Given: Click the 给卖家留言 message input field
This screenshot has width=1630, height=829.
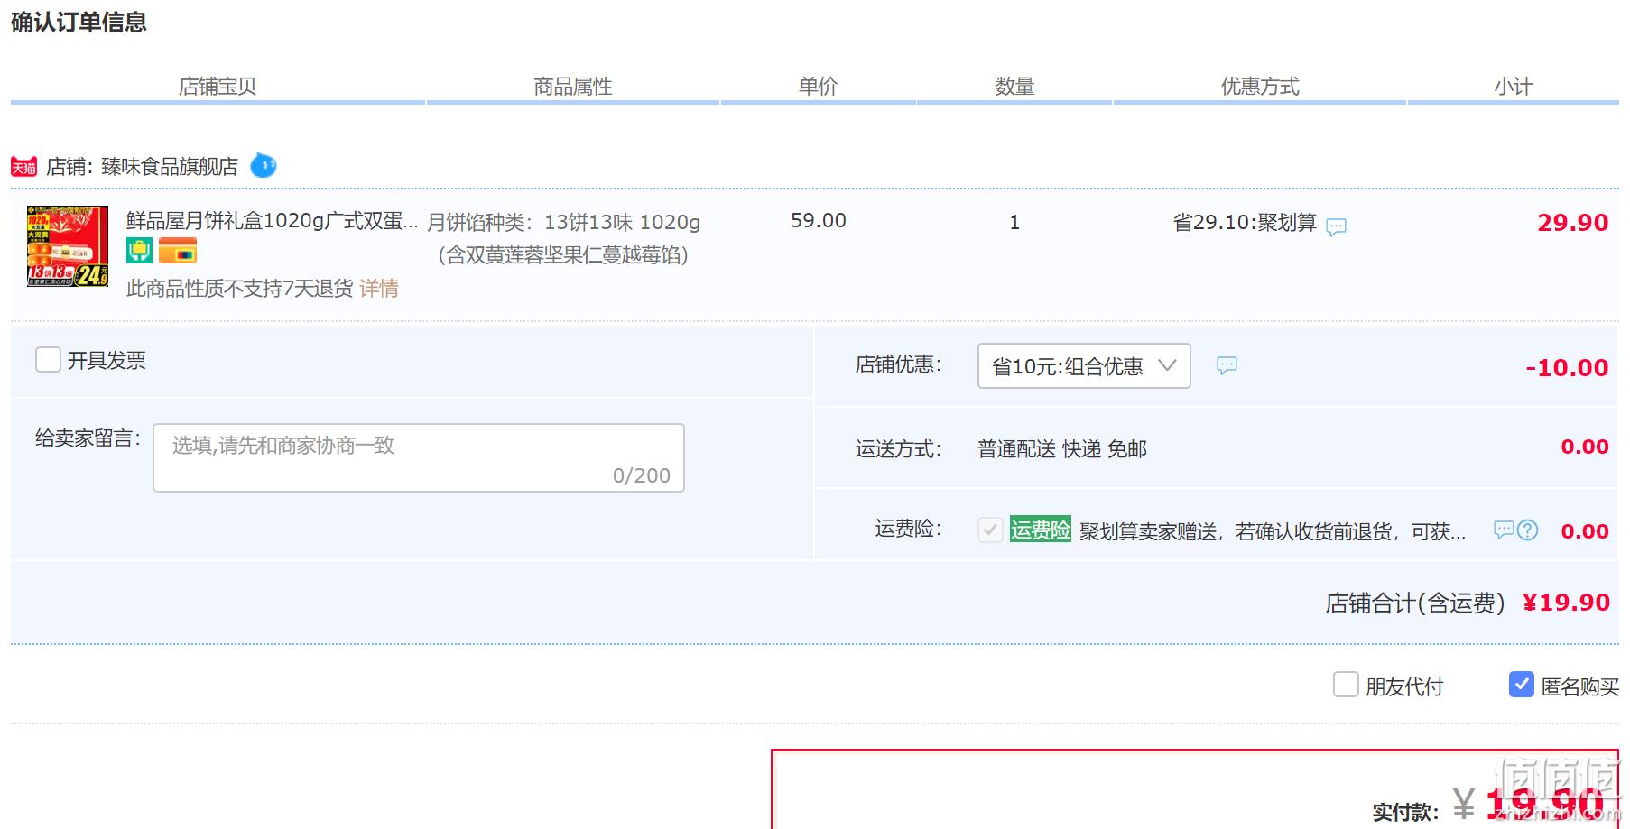Looking at the screenshot, I should (419, 457).
